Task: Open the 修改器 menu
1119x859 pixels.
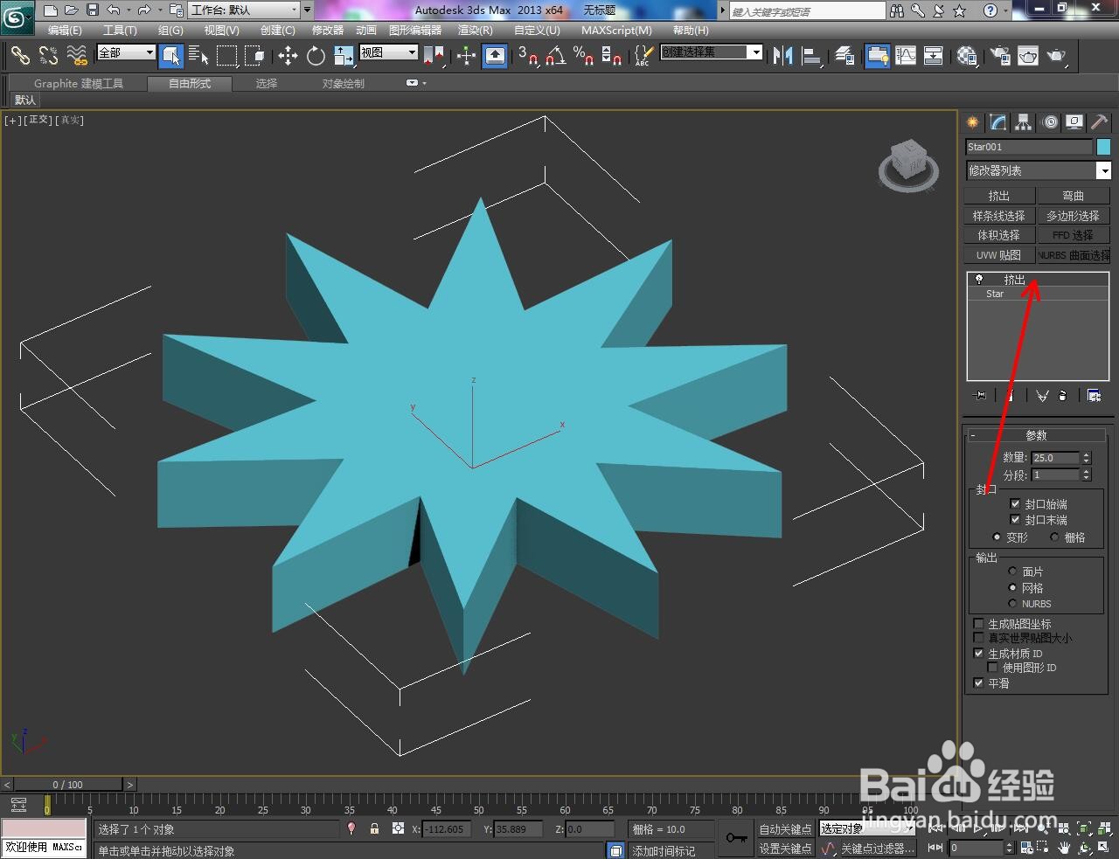Action: pyautogui.click(x=328, y=30)
